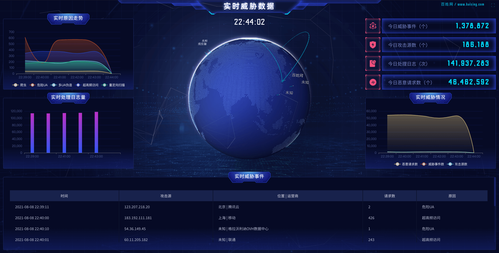Click the 实时原因走势 panel title

[x=68, y=18]
